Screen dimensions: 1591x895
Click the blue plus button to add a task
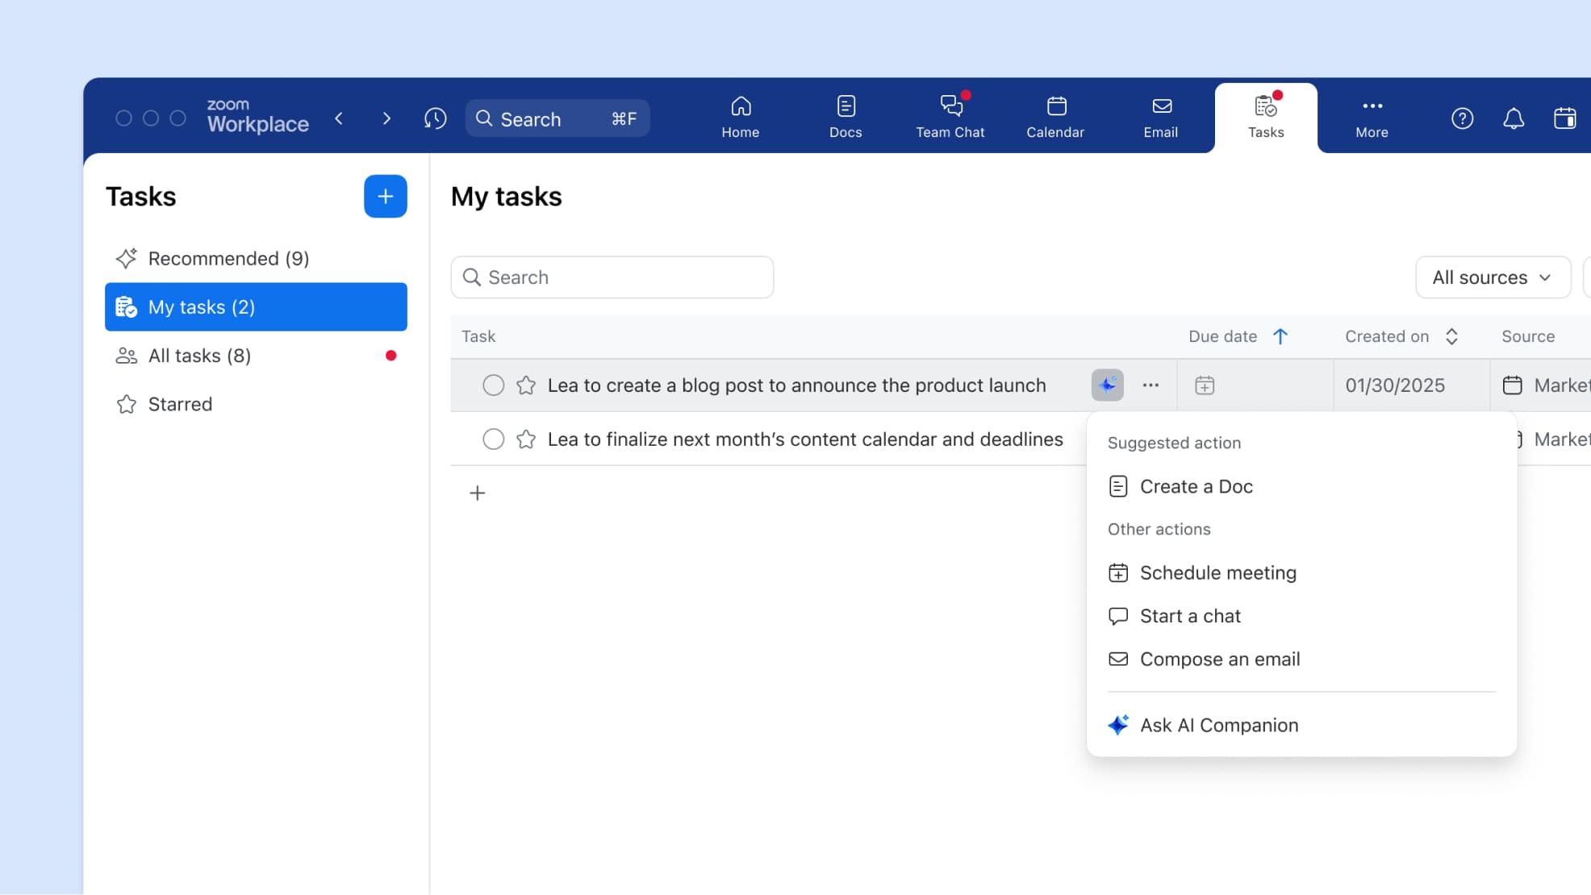[x=385, y=196]
